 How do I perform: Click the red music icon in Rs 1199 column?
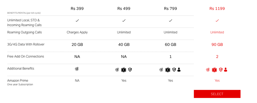[x=208, y=70]
